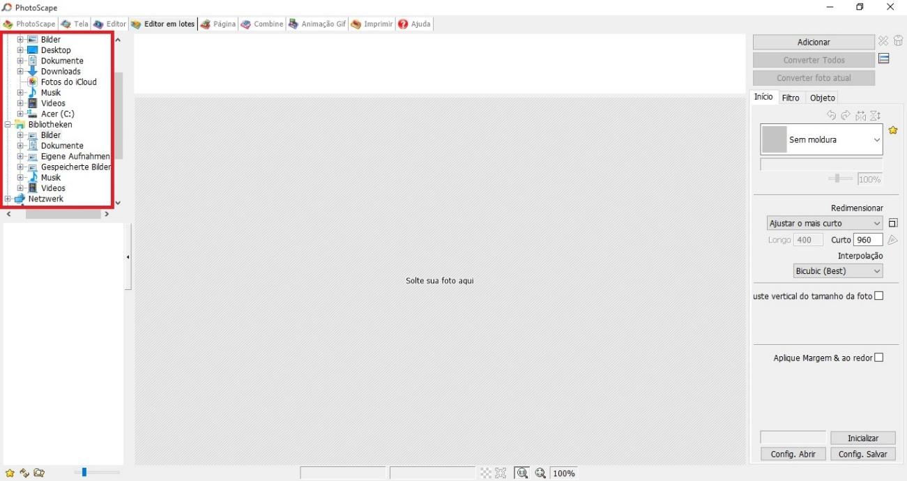The width and height of the screenshot is (907, 481).
Task: Expand the Netzwerk tree node
Action: click(8, 199)
